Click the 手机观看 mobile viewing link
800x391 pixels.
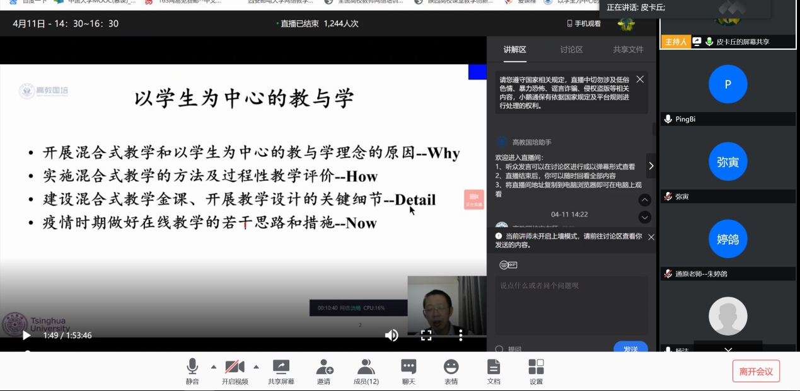[x=584, y=24]
